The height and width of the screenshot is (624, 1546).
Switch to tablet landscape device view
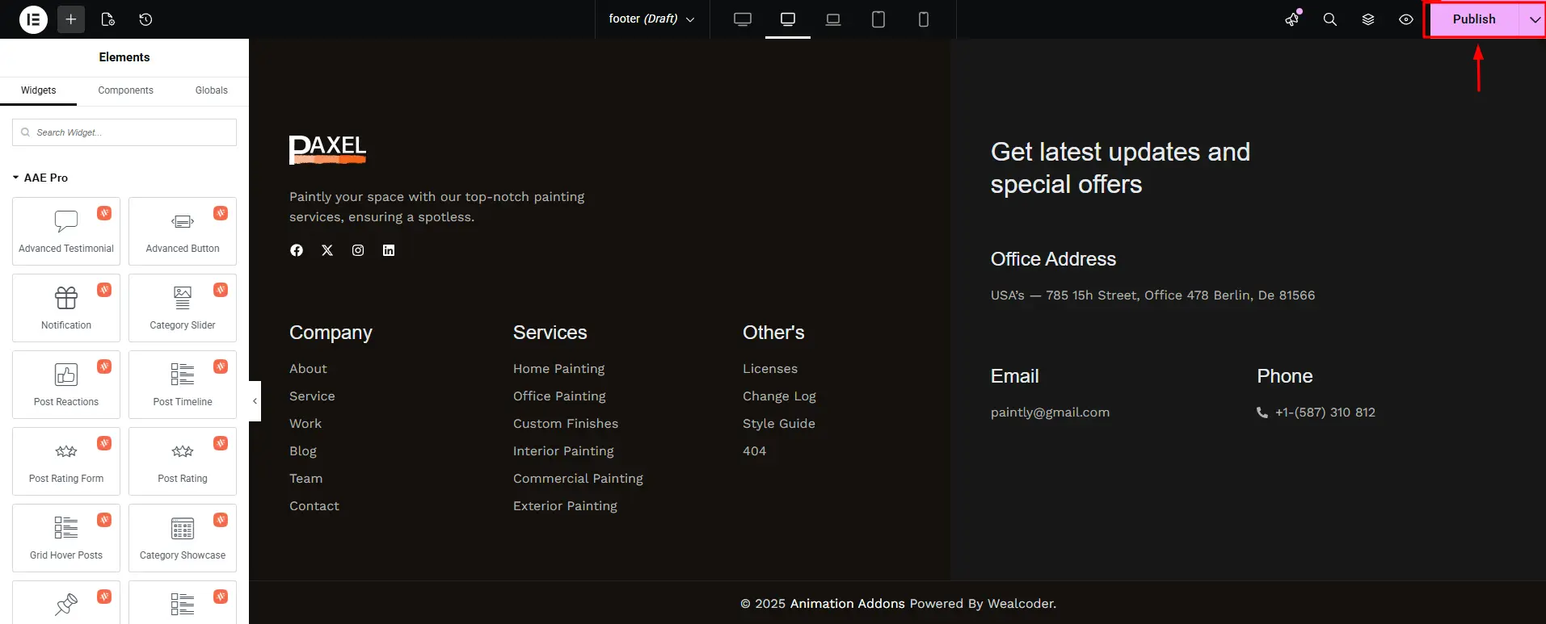[x=788, y=19]
